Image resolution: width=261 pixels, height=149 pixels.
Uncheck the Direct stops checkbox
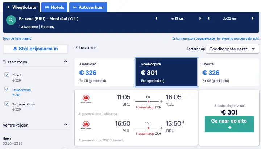pos(7,75)
